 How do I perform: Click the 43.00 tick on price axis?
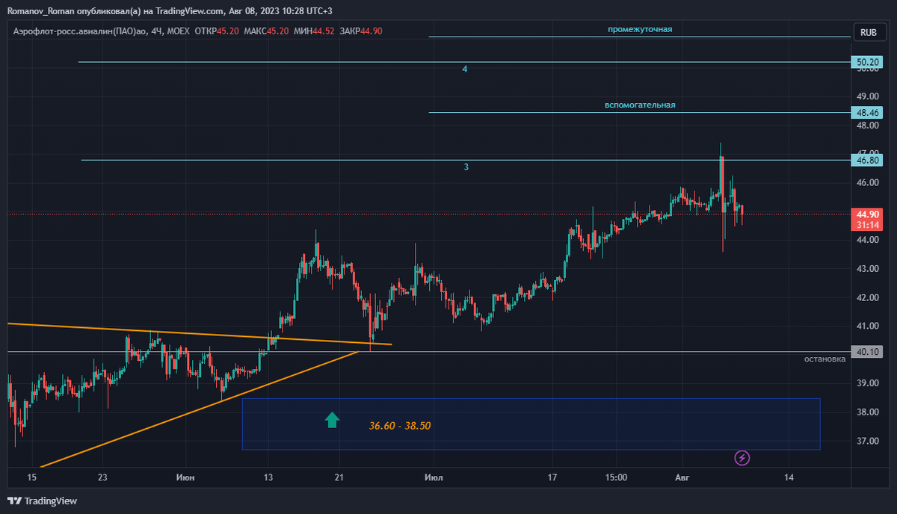click(x=867, y=269)
